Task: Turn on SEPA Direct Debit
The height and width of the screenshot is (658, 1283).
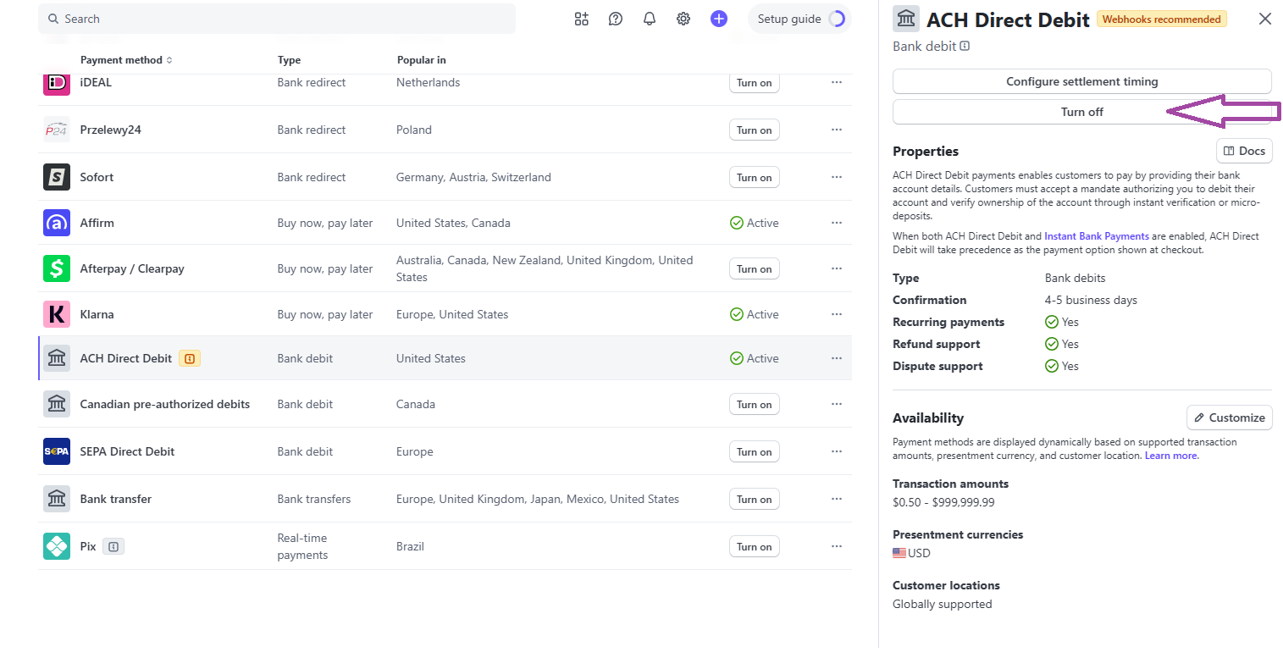Action: (x=754, y=452)
